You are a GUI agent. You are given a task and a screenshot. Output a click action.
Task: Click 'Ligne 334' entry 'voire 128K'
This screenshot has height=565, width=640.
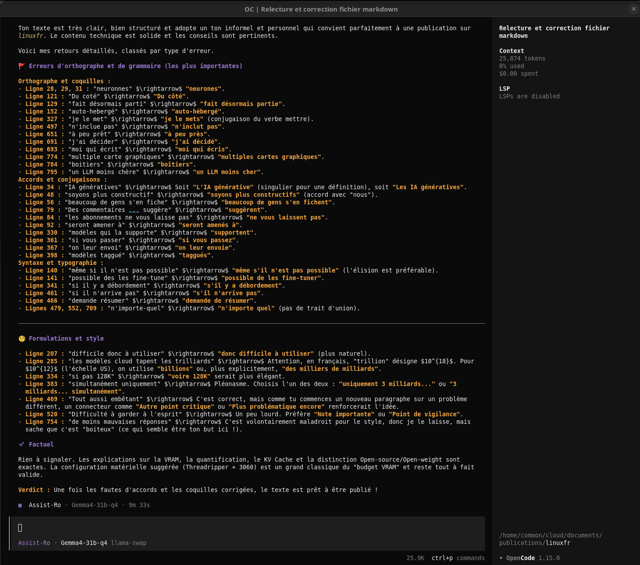pos(152,376)
